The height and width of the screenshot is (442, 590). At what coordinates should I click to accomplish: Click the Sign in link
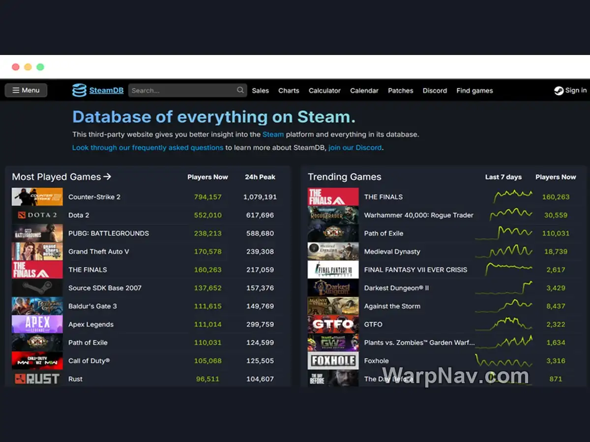click(x=576, y=90)
